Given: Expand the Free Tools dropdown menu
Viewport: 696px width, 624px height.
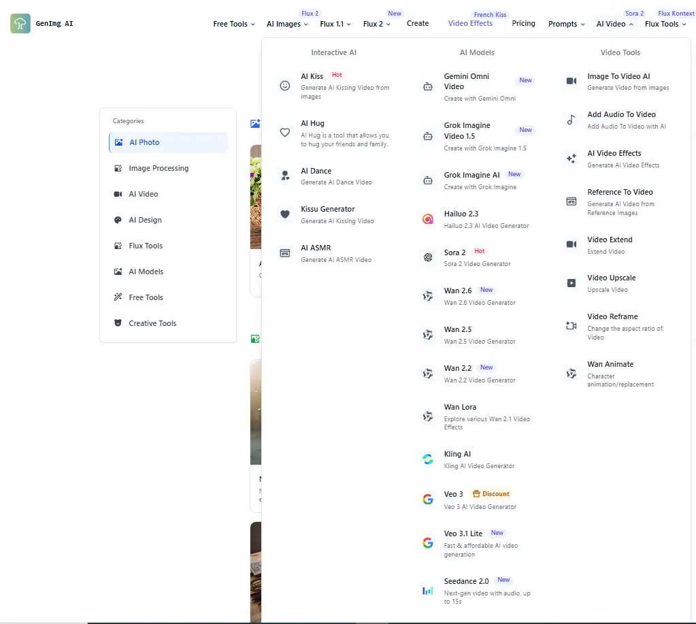Looking at the screenshot, I should (x=234, y=24).
